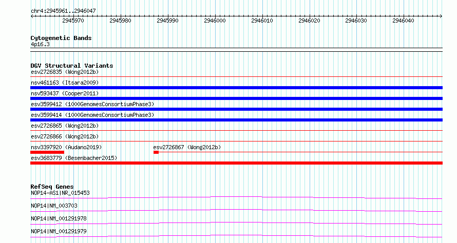This screenshot has width=457, height=243.
Task: Click the thick red bar under esv3683779
Action: pyautogui.click(x=236, y=163)
